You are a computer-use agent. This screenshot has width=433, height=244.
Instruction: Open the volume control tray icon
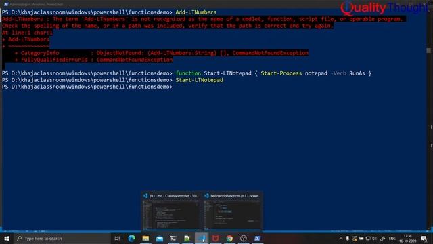(x=374, y=238)
